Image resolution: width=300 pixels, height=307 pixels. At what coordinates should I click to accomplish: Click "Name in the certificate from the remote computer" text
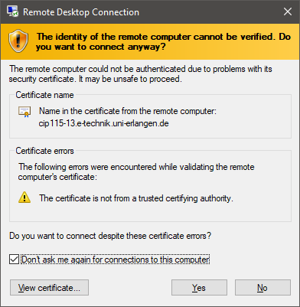tap(128, 111)
